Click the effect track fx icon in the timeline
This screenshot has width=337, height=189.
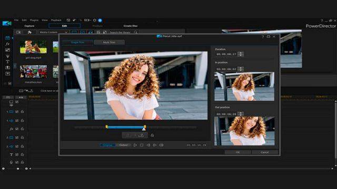click(x=11, y=129)
